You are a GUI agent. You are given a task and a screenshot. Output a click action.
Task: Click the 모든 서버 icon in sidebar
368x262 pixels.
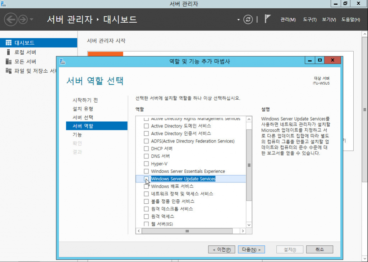[x=9, y=62]
